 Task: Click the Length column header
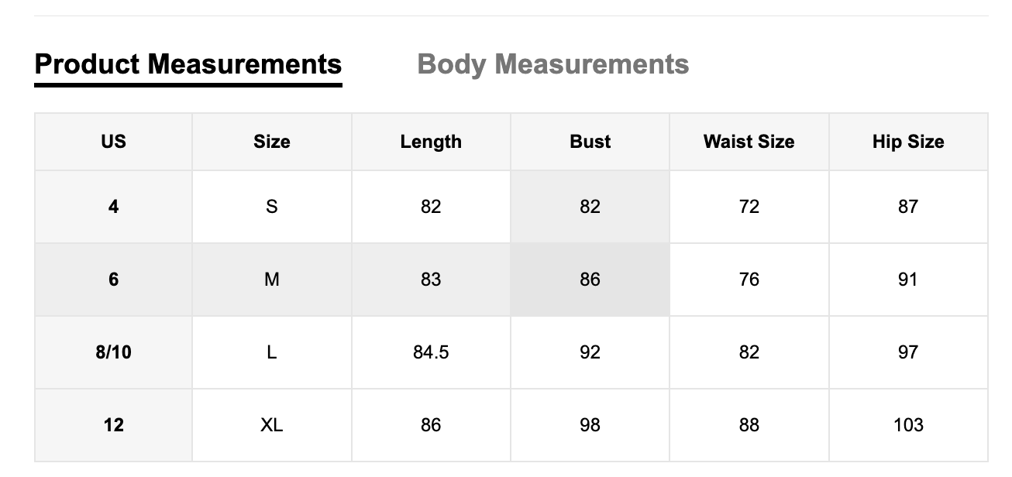tap(431, 142)
